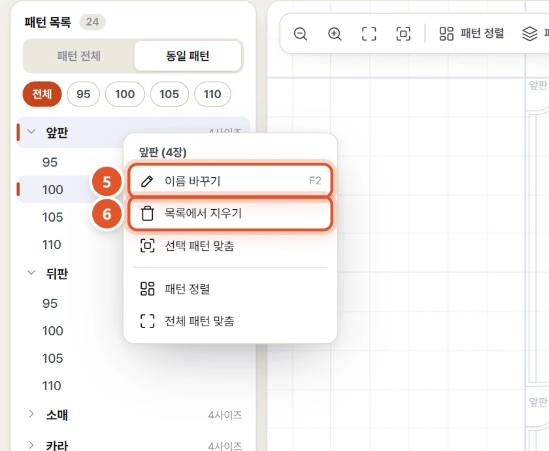Expand the 카라 group chevron
Viewport: 549px width, 451px height.
click(31, 444)
